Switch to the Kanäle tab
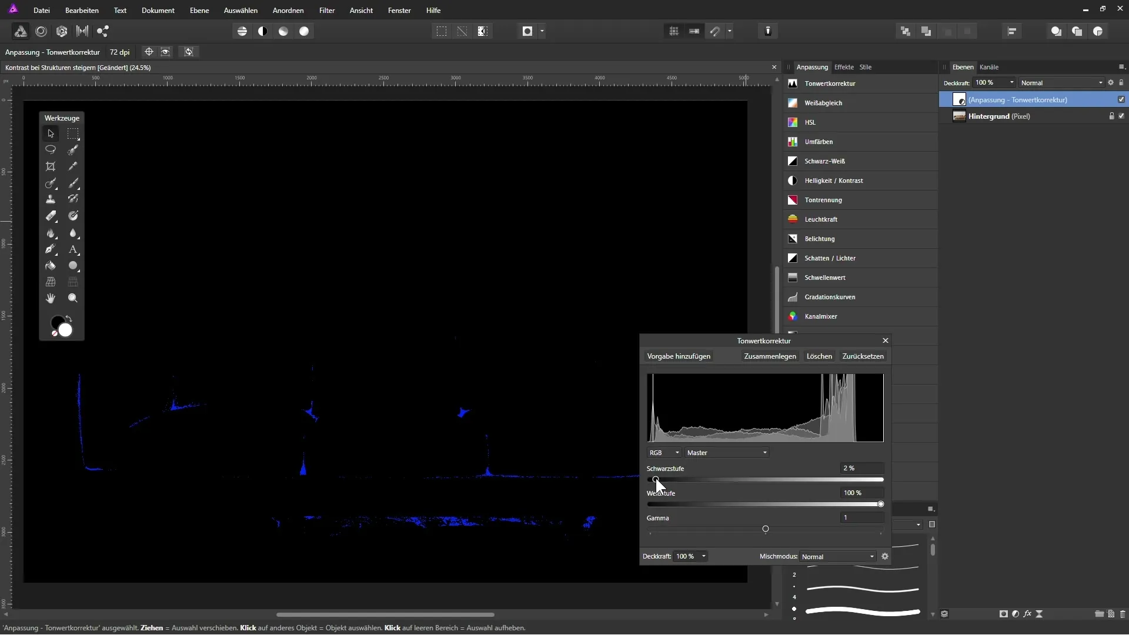The height and width of the screenshot is (635, 1129). 989,67
